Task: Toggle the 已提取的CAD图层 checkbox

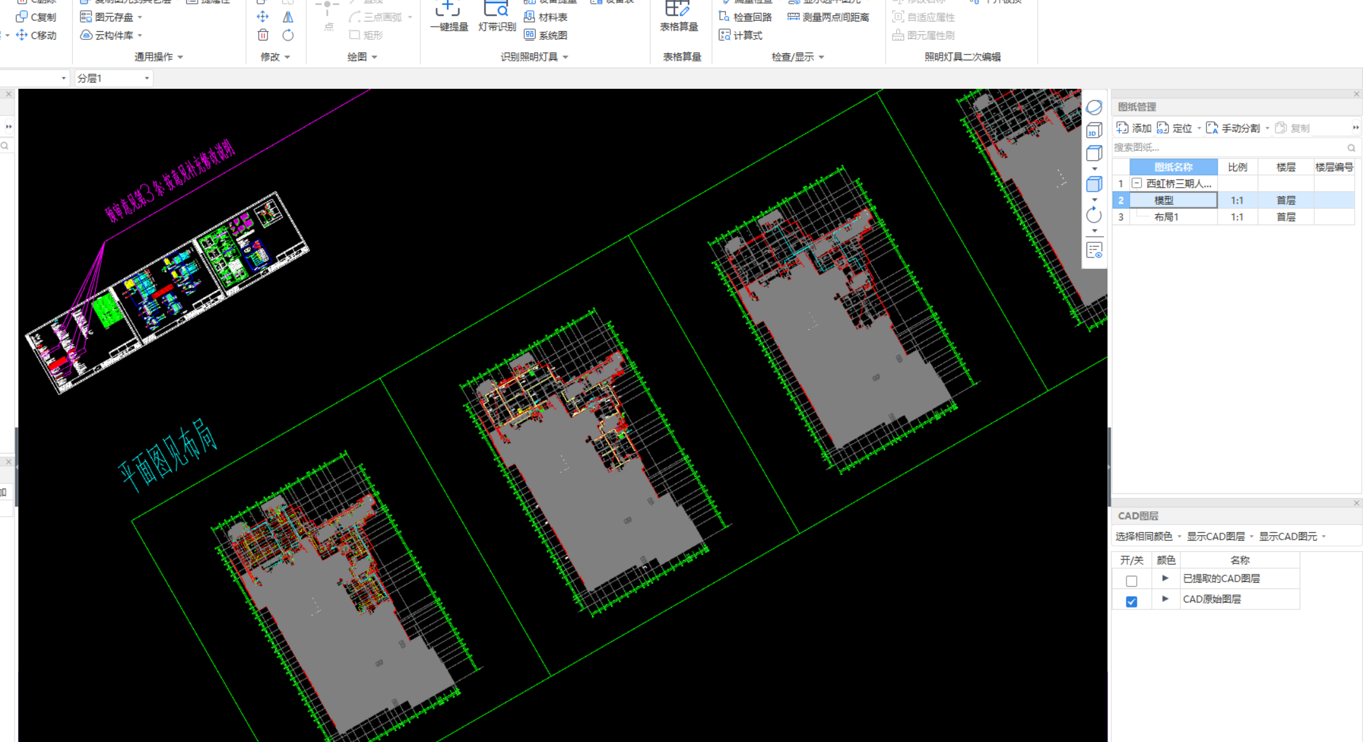Action: (x=1132, y=581)
